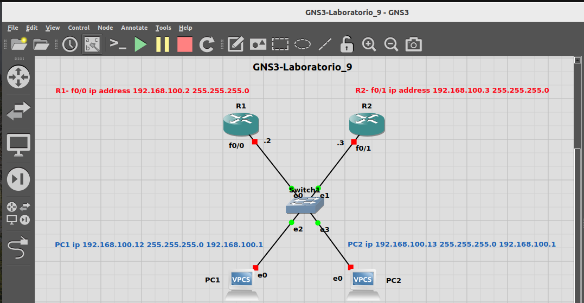Viewport: 584px width, 303px height.
Task: Click the Open project folder icon
Action: (x=41, y=44)
